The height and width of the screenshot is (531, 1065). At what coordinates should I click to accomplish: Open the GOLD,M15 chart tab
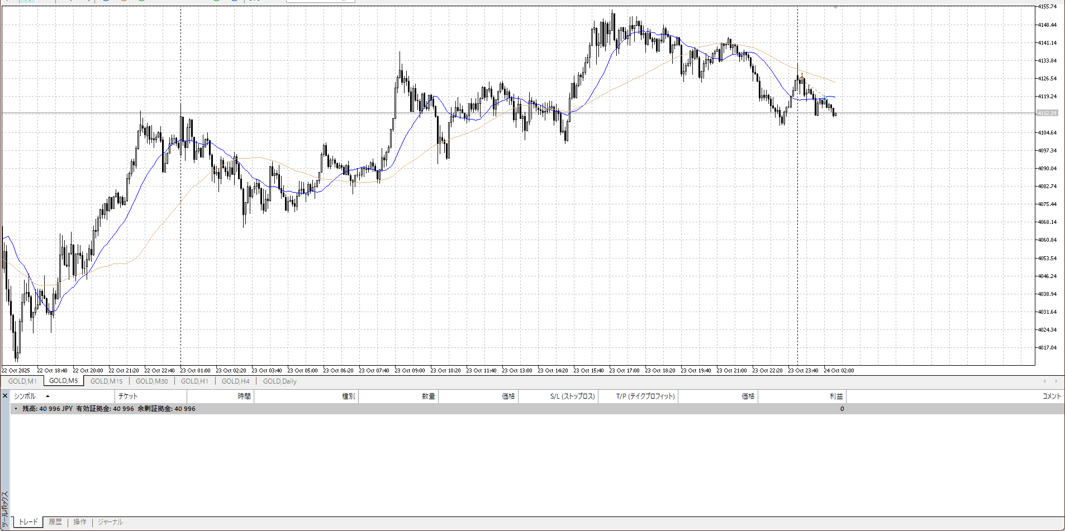[106, 381]
